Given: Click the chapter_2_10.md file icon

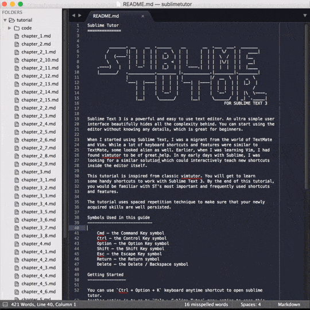Looking at the screenshot, I should coord(17,60).
